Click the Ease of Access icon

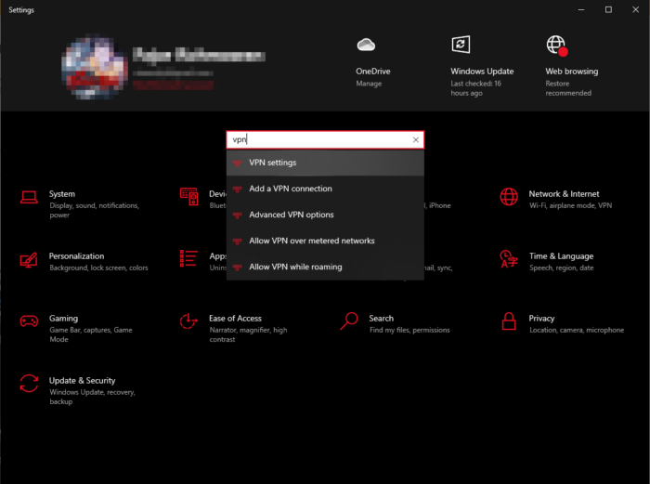[188, 321]
